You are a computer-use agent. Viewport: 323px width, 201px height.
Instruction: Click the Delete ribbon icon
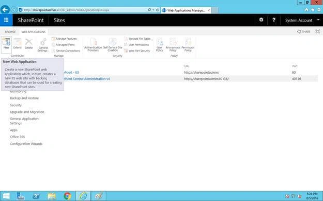29,44
